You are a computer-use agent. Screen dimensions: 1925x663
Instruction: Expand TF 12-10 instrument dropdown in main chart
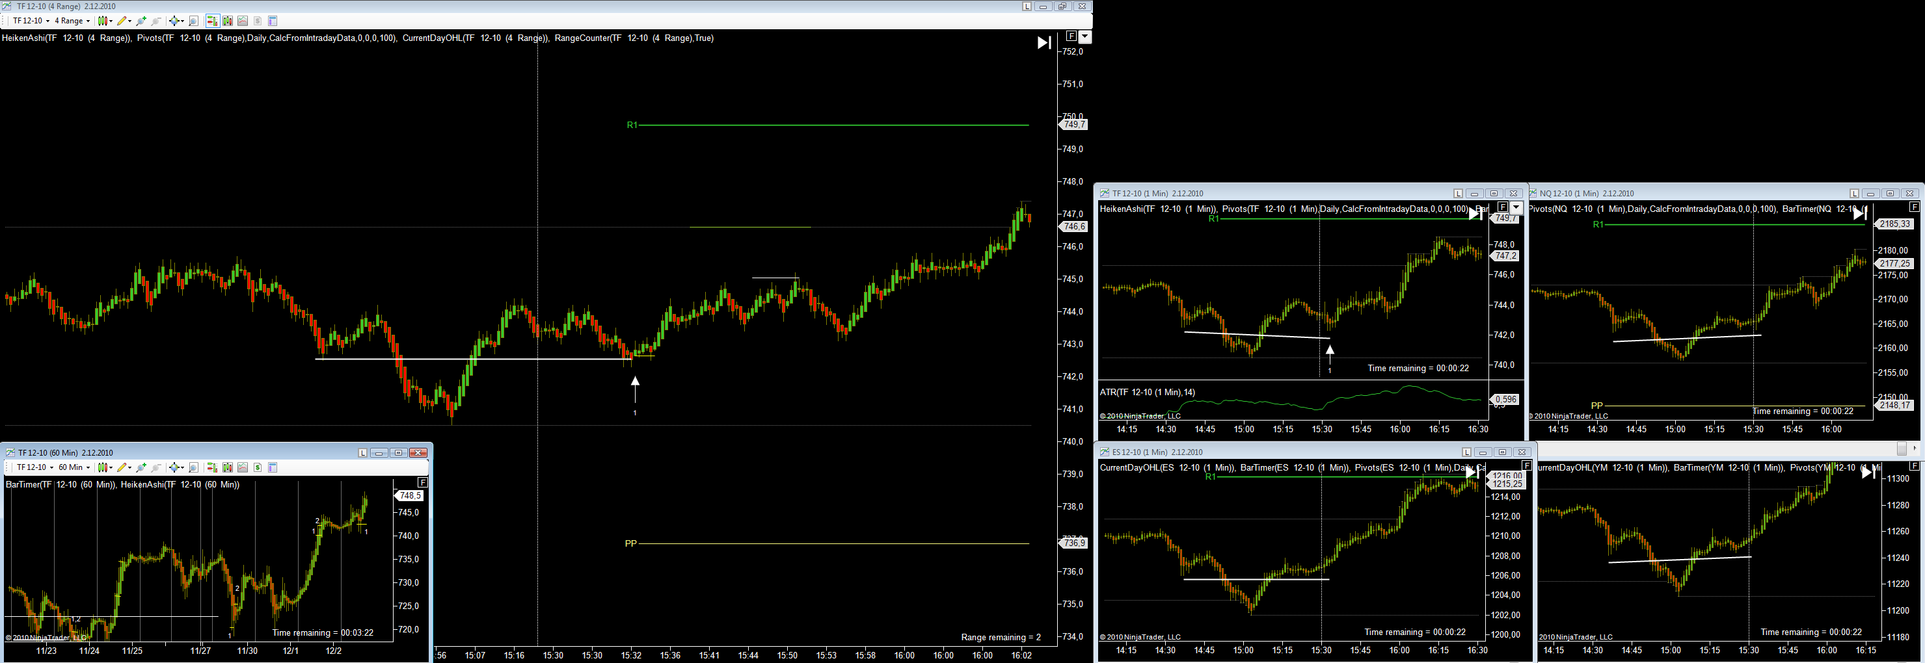(31, 21)
